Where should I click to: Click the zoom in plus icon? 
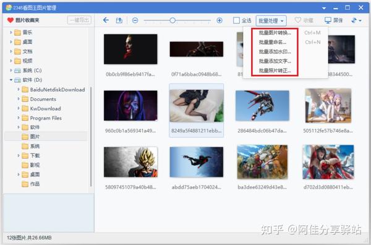220,20
